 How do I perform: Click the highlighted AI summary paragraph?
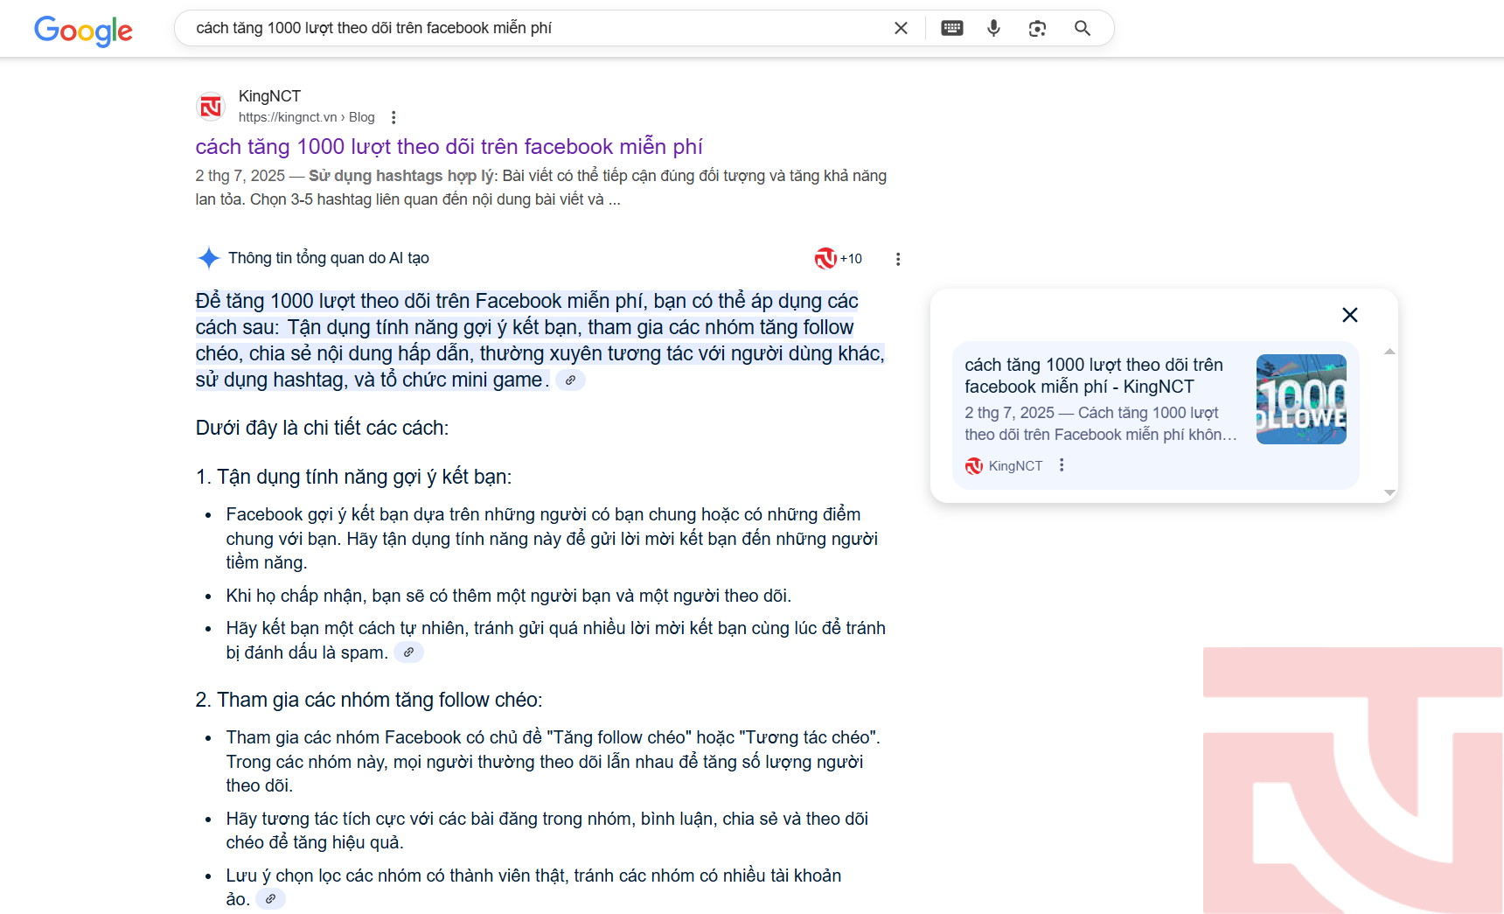540,340
